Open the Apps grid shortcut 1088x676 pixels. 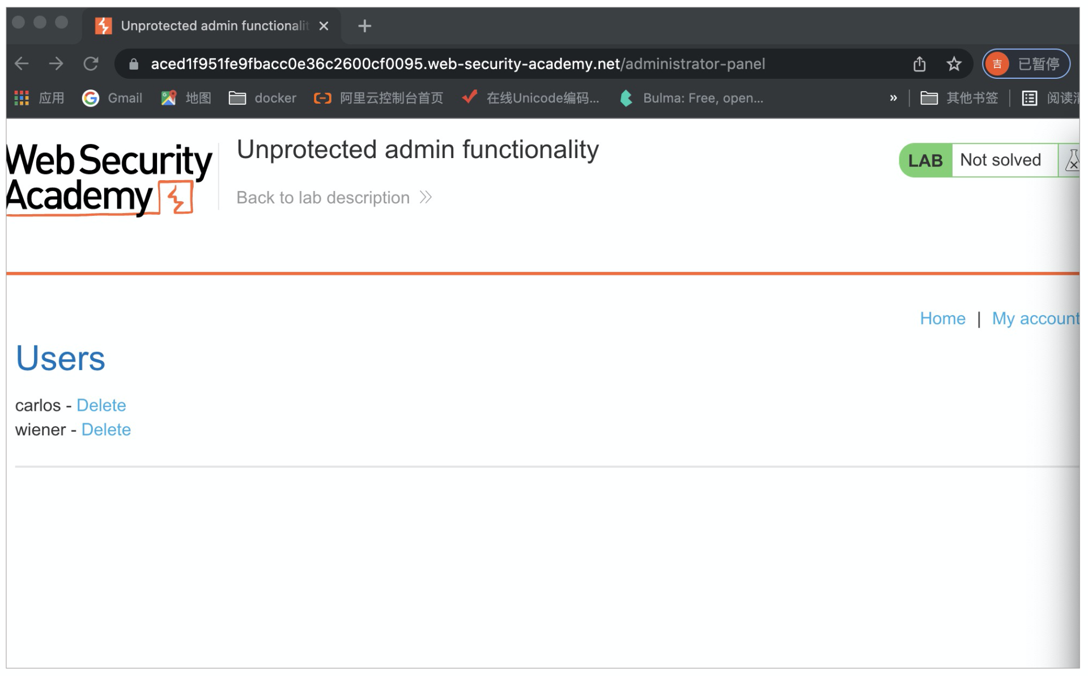[x=39, y=98]
